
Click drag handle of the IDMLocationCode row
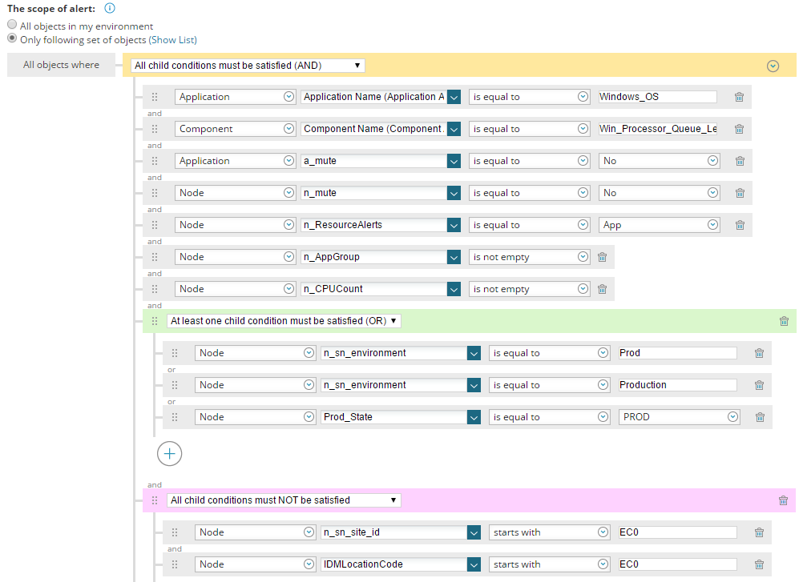tap(175, 564)
